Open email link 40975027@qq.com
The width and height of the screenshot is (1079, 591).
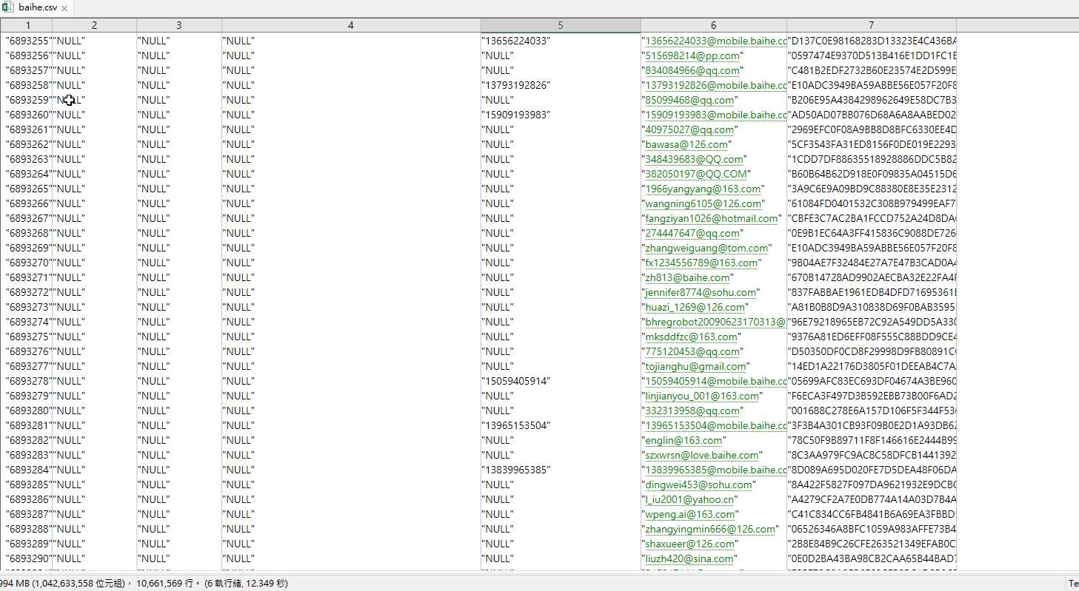(689, 130)
